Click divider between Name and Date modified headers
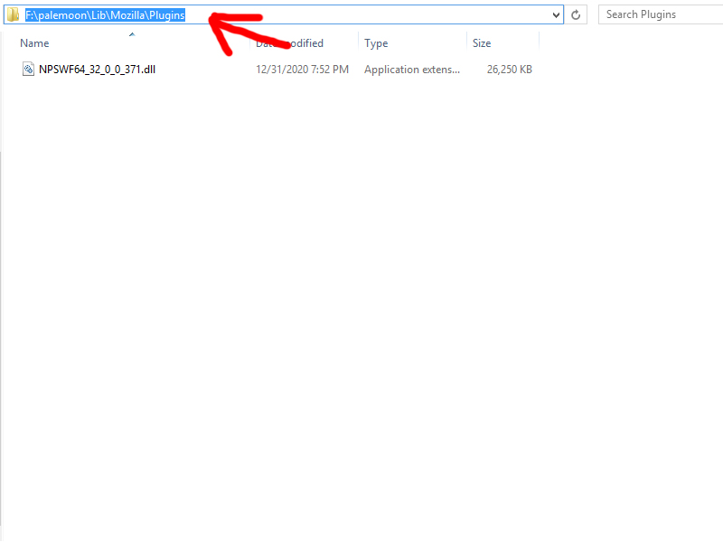The image size is (723, 542). click(x=250, y=43)
